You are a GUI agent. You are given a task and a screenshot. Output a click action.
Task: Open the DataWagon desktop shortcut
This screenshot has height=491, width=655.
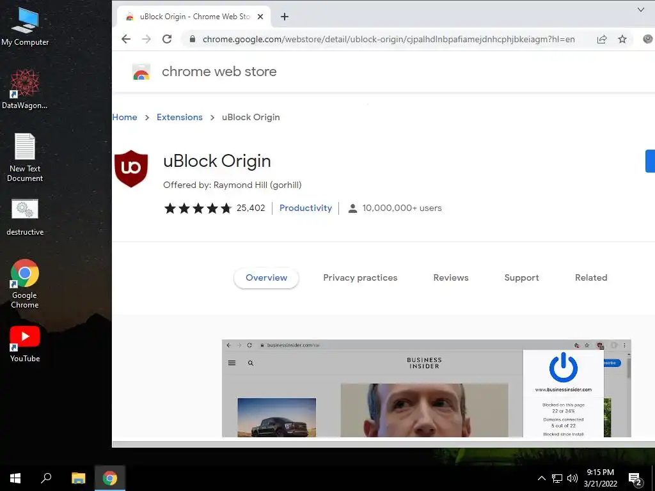[25, 89]
